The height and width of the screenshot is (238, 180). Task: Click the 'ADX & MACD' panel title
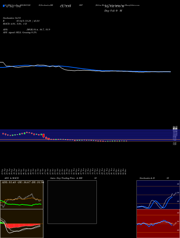click(x=12, y=178)
